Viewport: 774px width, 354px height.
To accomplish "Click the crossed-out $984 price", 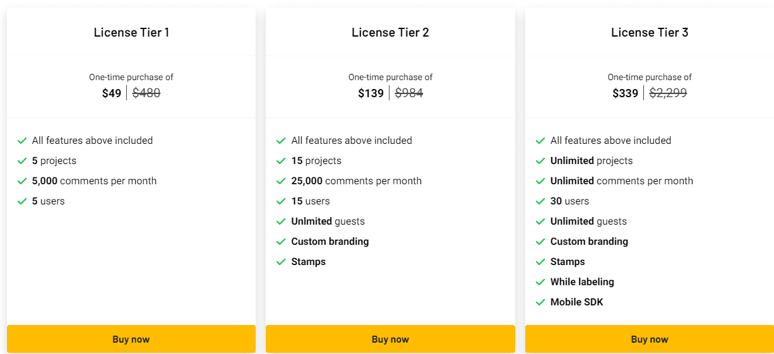I will pos(409,93).
